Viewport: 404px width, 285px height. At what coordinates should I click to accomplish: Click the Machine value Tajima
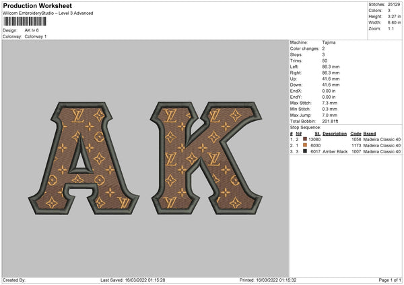pos(329,42)
